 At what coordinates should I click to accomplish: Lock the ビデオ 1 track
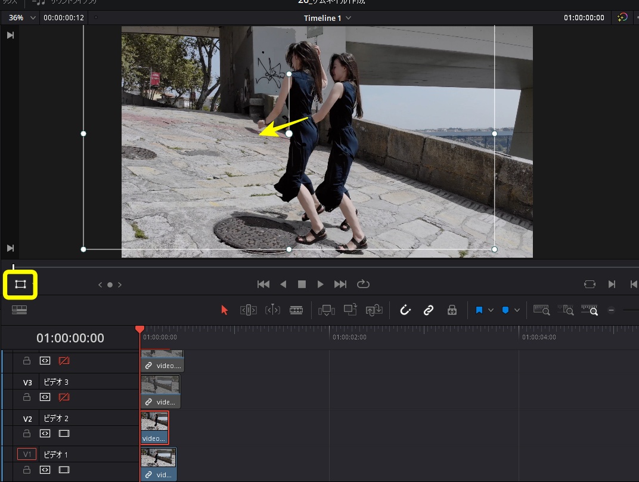[x=26, y=469]
